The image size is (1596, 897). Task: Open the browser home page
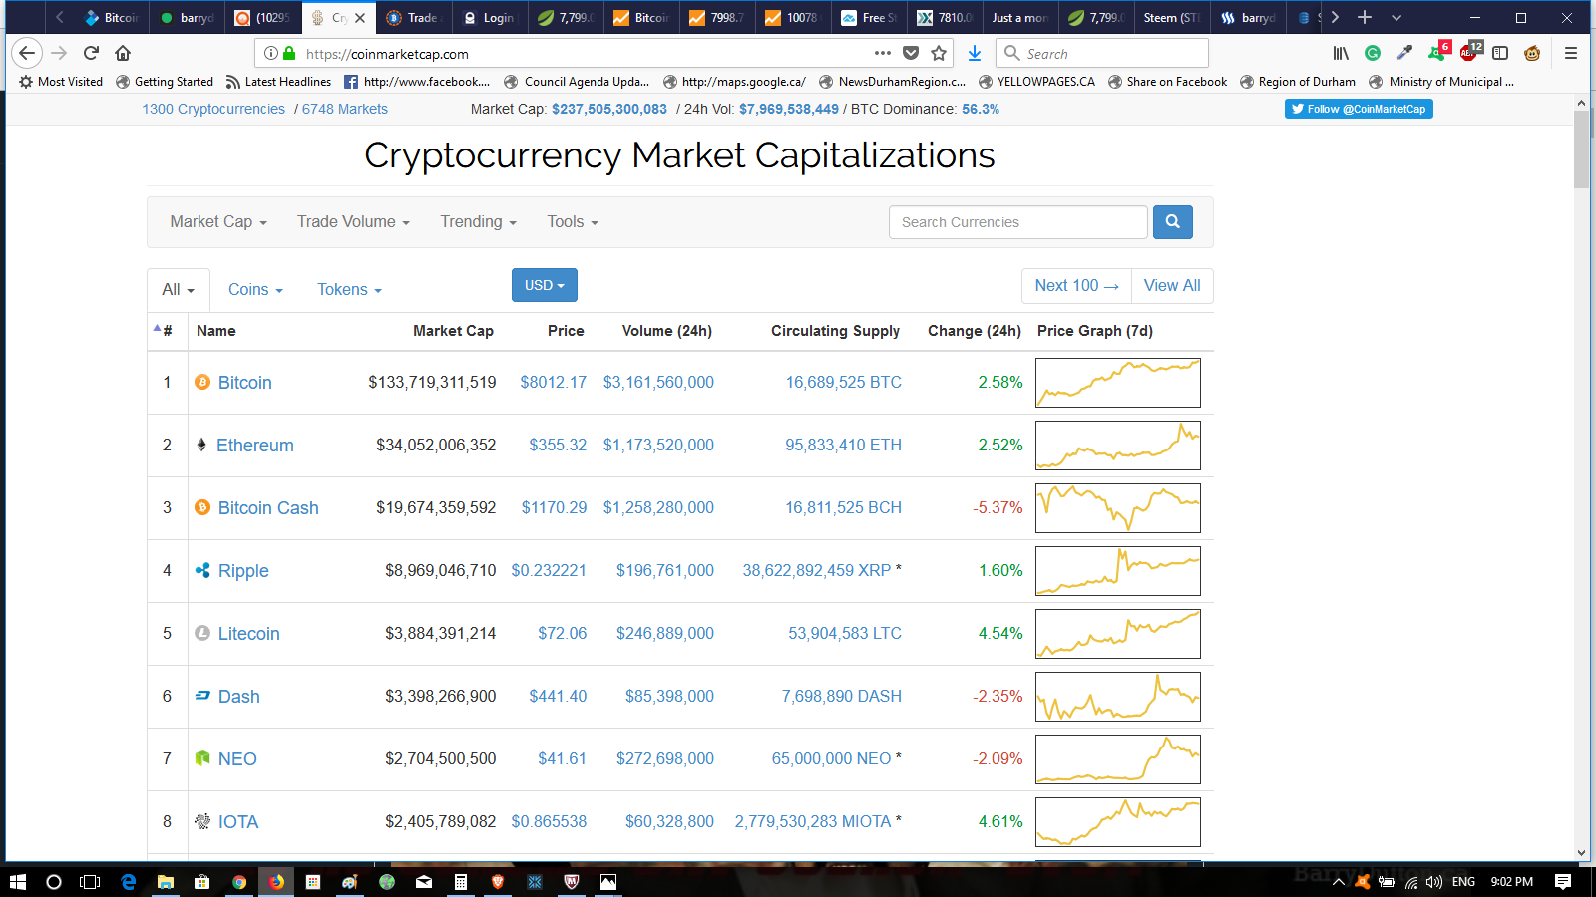click(x=123, y=54)
